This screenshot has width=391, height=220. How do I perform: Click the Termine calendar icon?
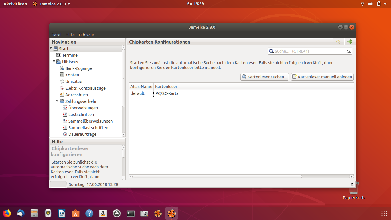click(59, 55)
